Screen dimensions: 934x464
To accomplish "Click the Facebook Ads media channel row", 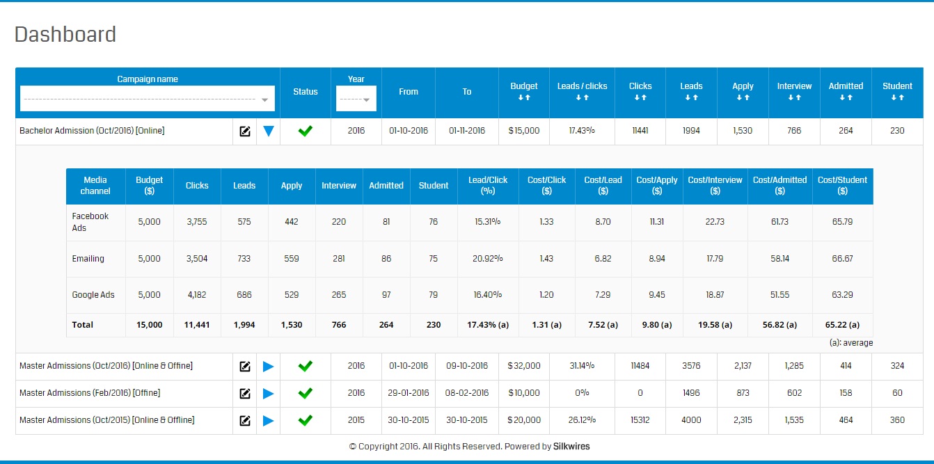I will click(90, 222).
